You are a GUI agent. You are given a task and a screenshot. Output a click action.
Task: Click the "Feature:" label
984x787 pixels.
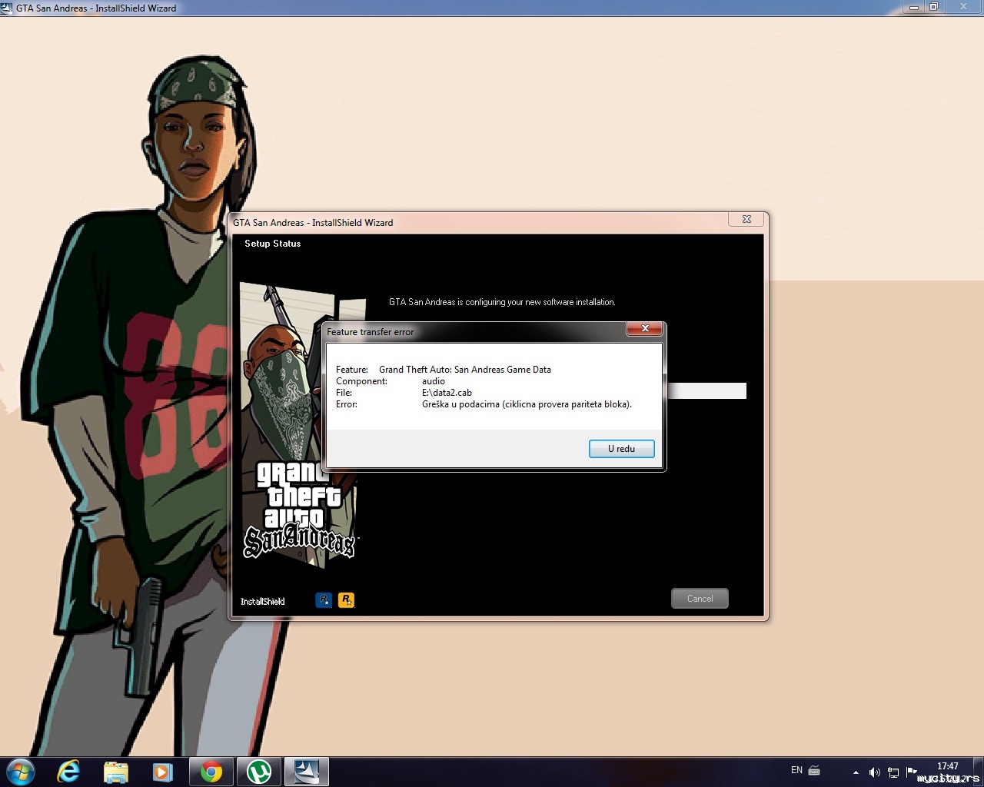click(352, 370)
